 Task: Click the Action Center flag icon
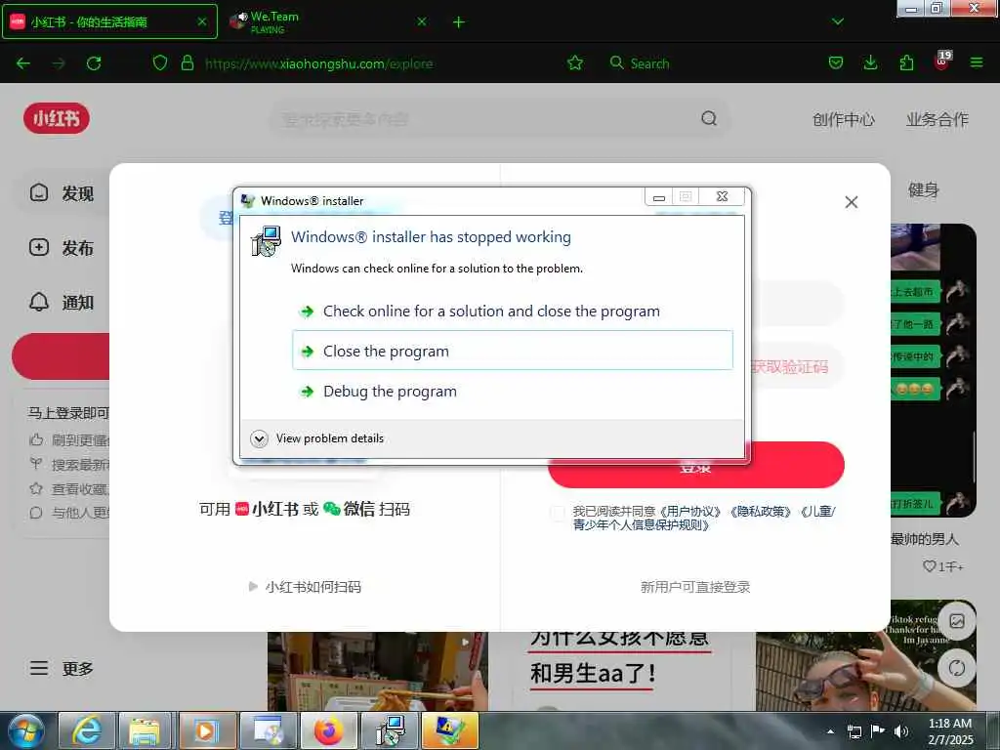[878, 731]
